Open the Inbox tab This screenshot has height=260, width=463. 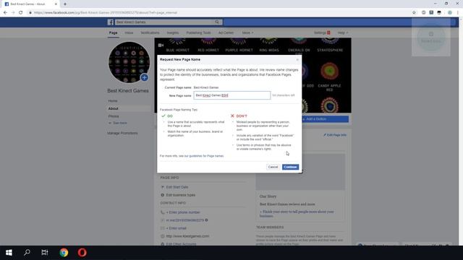point(129,32)
